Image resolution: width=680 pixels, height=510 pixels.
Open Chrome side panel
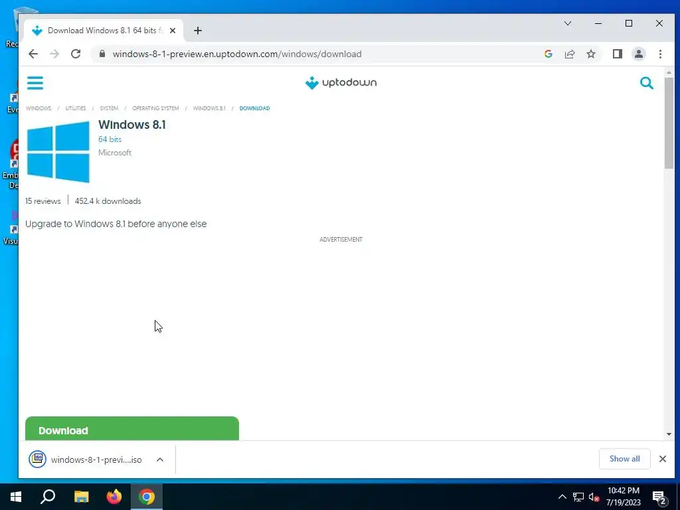(617, 54)
